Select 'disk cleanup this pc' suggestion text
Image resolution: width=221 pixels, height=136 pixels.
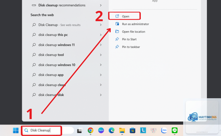pyautogui.click(x=53, y=35)
